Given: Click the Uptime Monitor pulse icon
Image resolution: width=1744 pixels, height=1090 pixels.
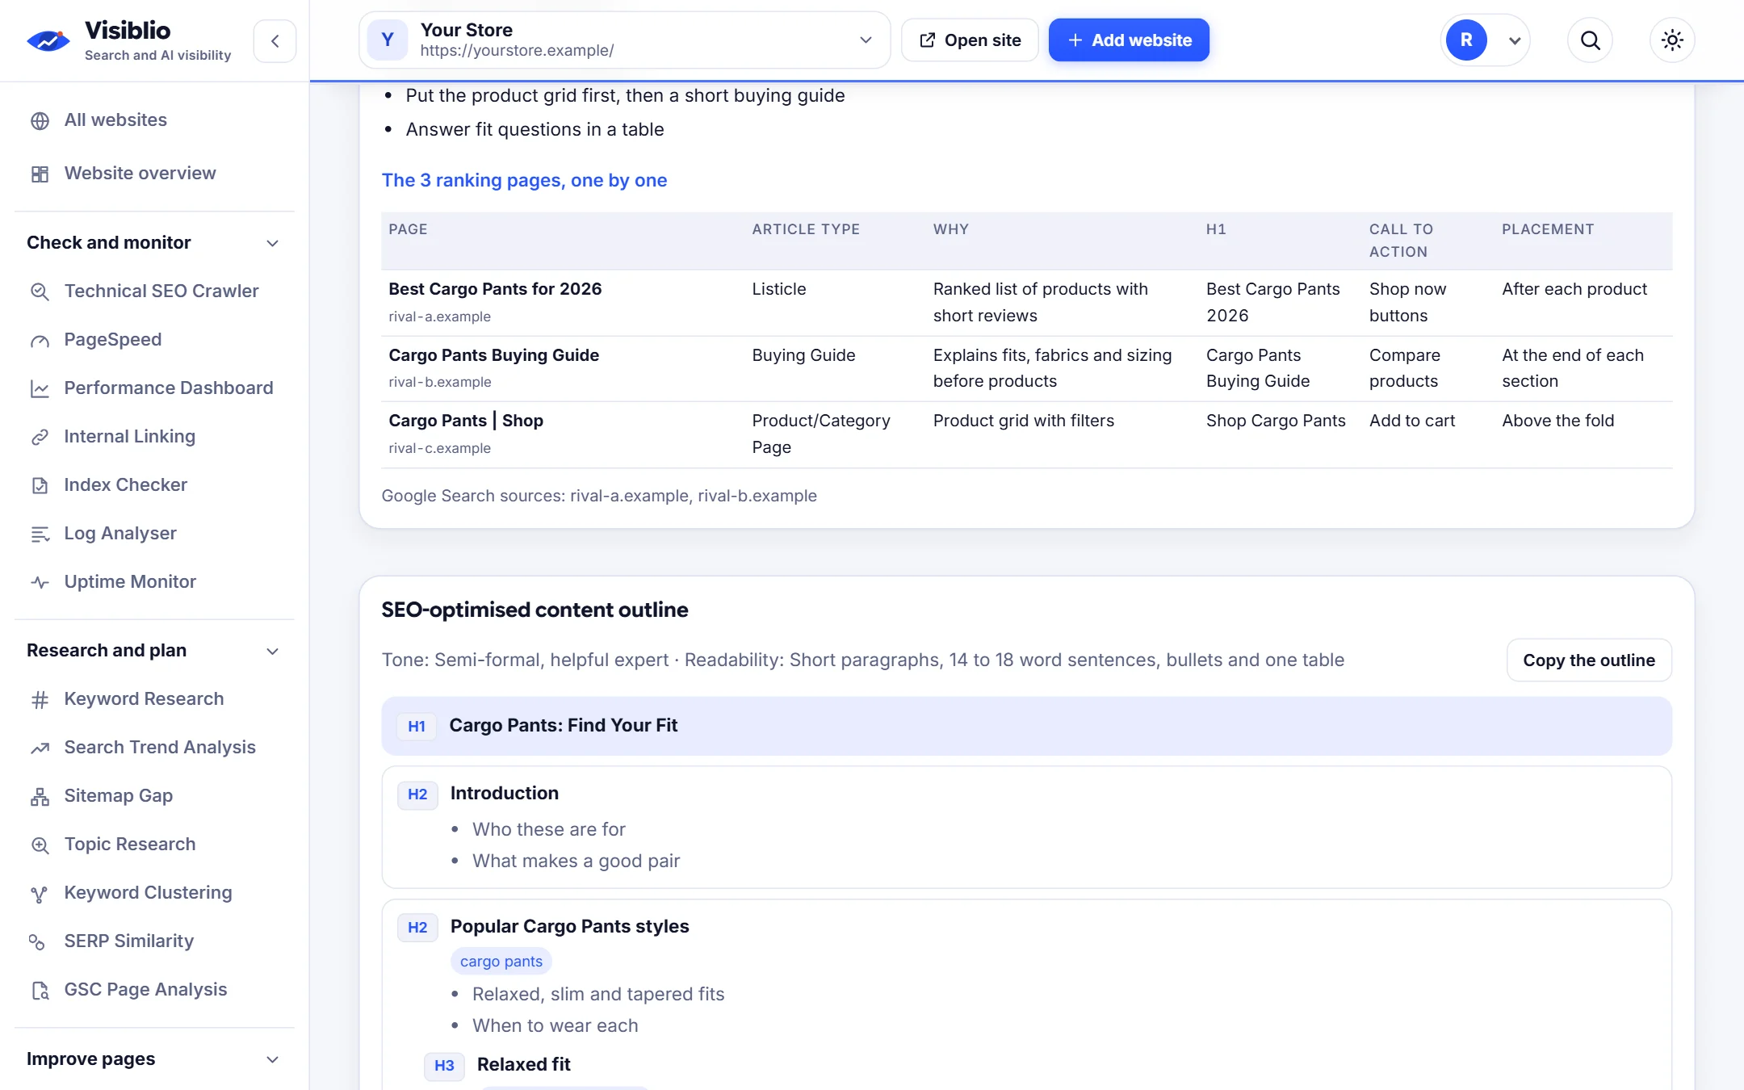Looking at the screenshot, I should 40,582.
